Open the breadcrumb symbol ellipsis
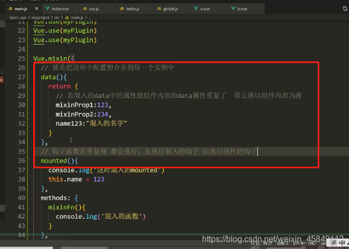Screen dimensions: 349x249 point(90,17)
